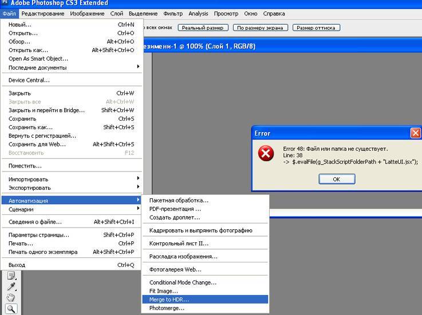Choose Закрыть menu item
422x315 pixels.
[x=72, y=93]
